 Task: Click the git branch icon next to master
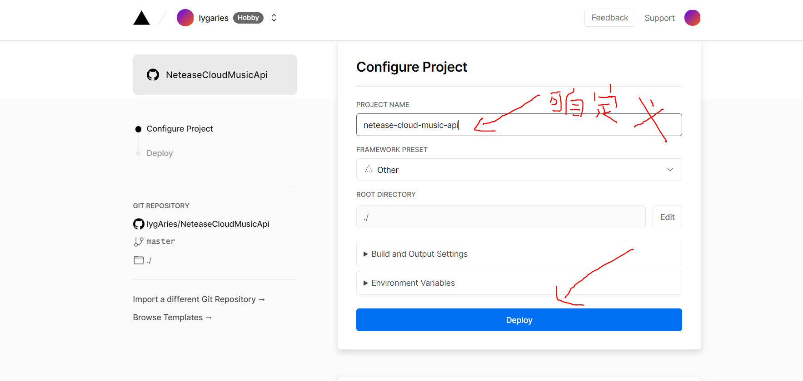click(x=139, y=242)
